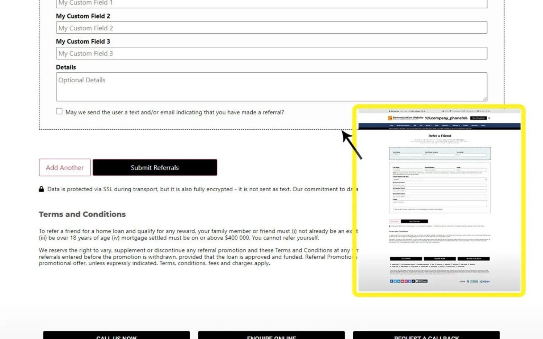The height and width of the screenshot is (339, 543).
Task: Click the navy navigation menu bar in the preview
Action: click(439, 126)
